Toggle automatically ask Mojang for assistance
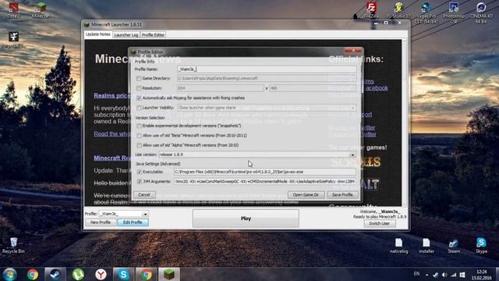Viewport: 499px width, 281px height. [139, 98]
